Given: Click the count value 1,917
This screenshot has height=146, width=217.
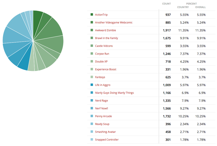Looking at the screenshot, I should 167,30.
